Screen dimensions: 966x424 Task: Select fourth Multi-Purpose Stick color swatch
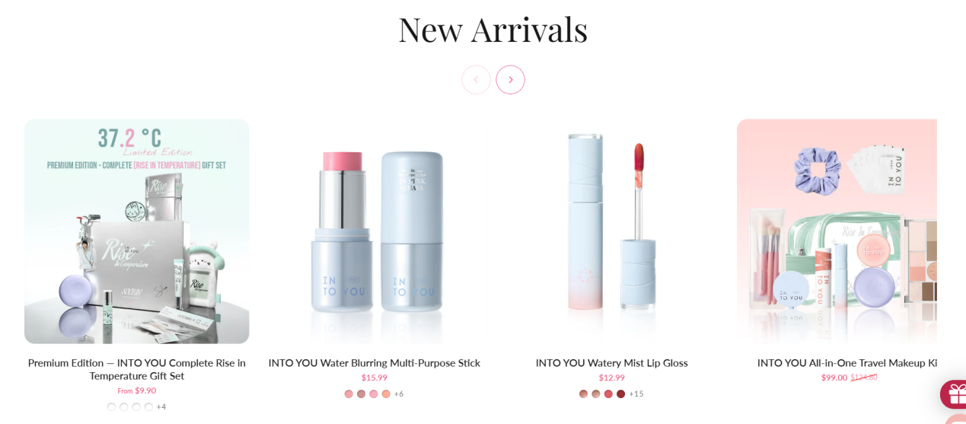pyautogui.click(x=386, y=394)
